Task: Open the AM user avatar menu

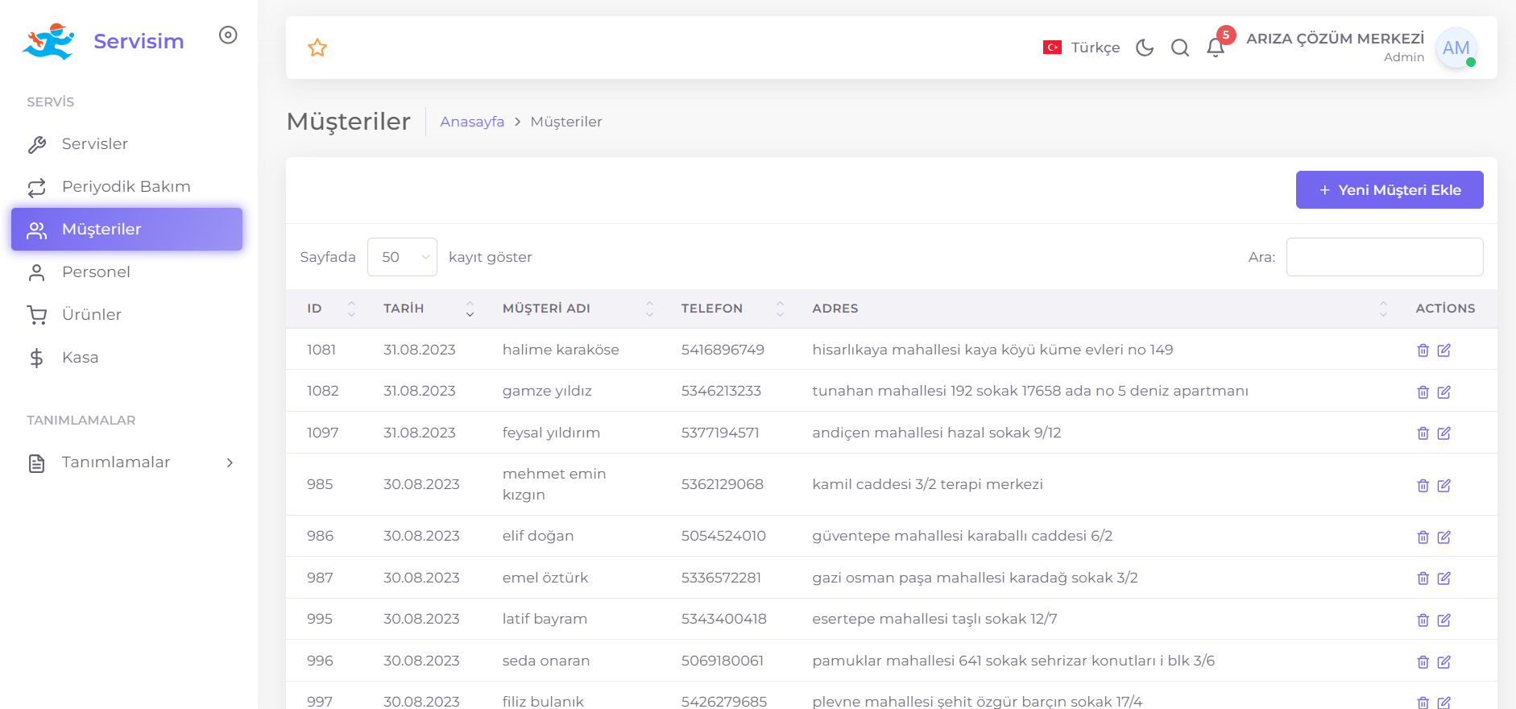Action: 1456,48
